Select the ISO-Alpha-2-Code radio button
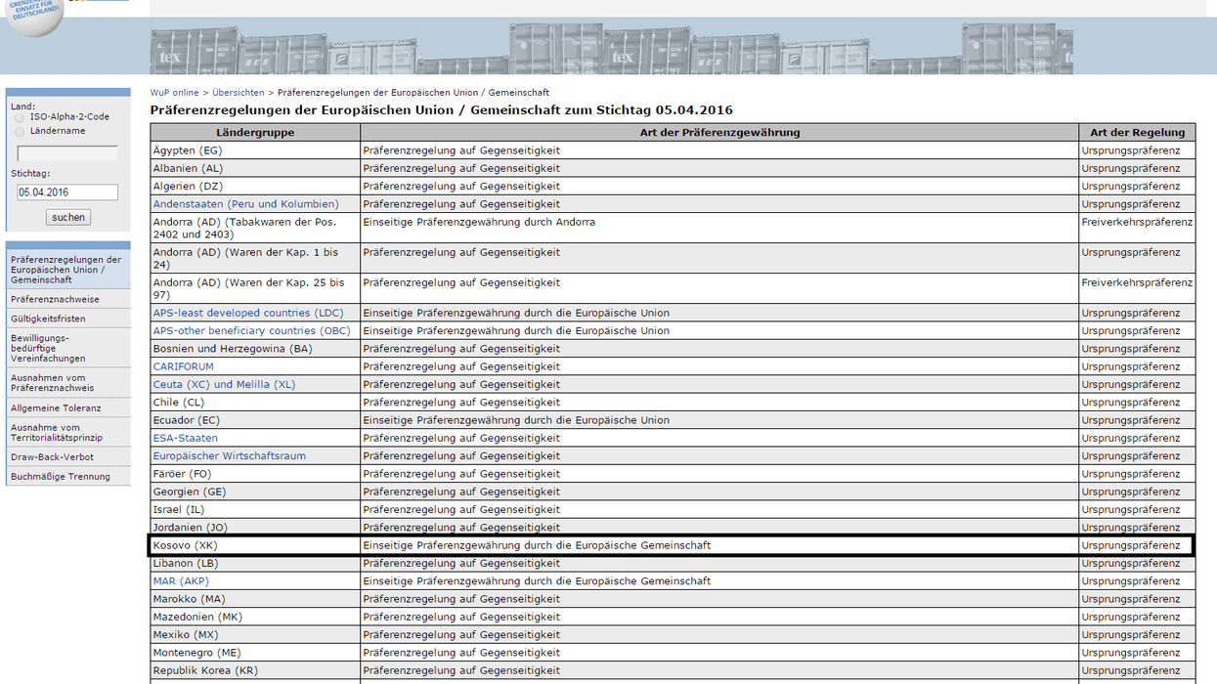The image size is (1217, 684). click(x=20, y=117)
